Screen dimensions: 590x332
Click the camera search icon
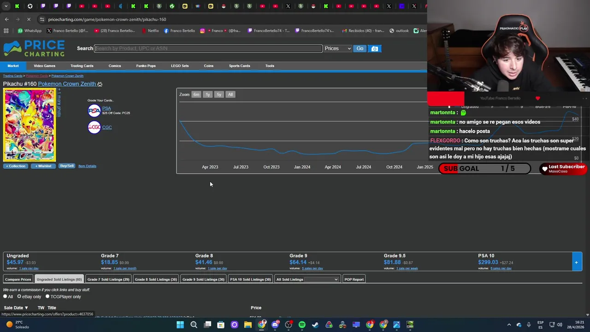point(375,48)
